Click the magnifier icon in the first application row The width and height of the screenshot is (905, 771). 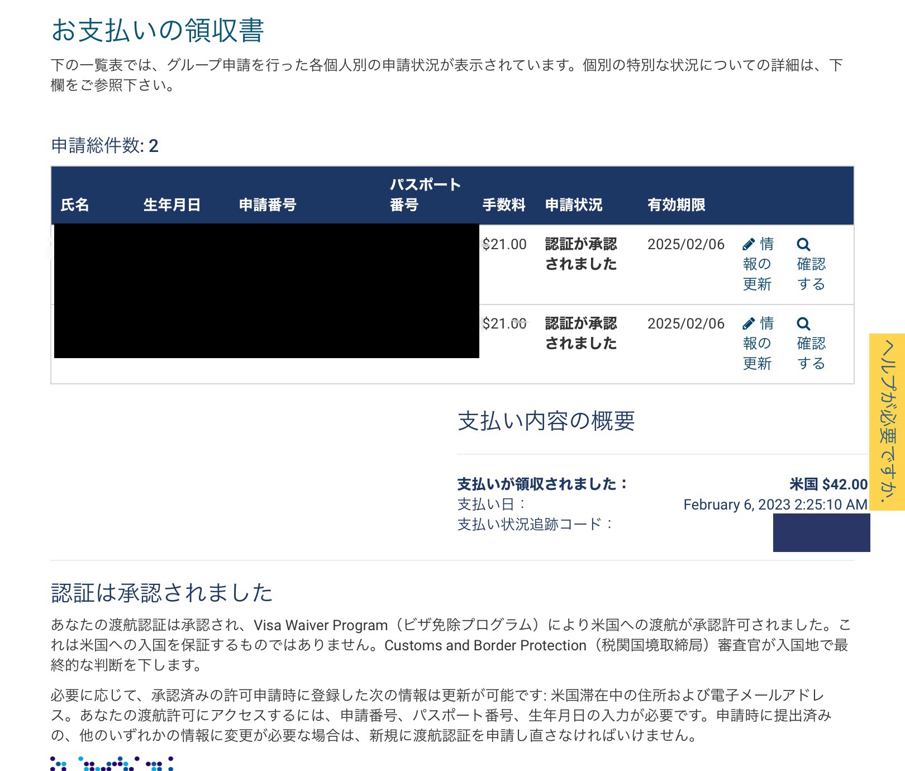(x=803, y=245)
